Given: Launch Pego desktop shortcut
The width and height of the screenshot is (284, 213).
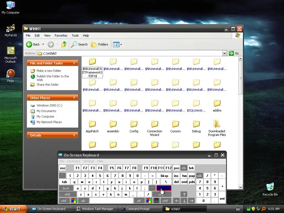Looking at the screenshot, I should pyautogui.click(x=11, y=76).
